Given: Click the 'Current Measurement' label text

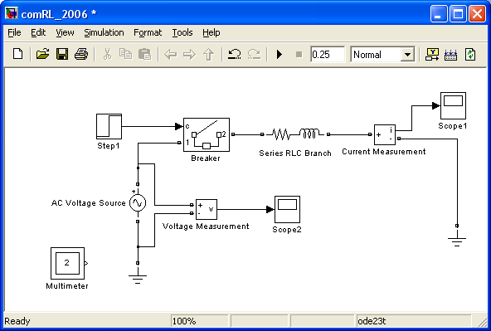Looking at the screenshot, I should pyautogui.click(x=383, y=152).
